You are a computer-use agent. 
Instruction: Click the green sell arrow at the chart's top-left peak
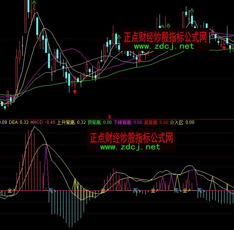(x=34, y=4)
